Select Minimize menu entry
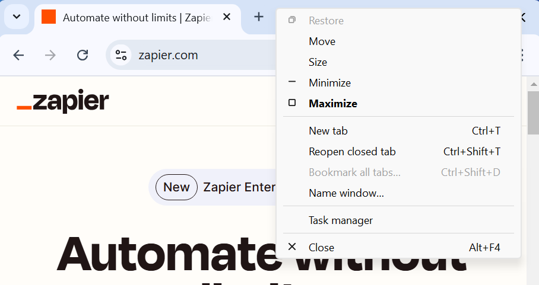539x285 pixels. [x=398, y=82]
